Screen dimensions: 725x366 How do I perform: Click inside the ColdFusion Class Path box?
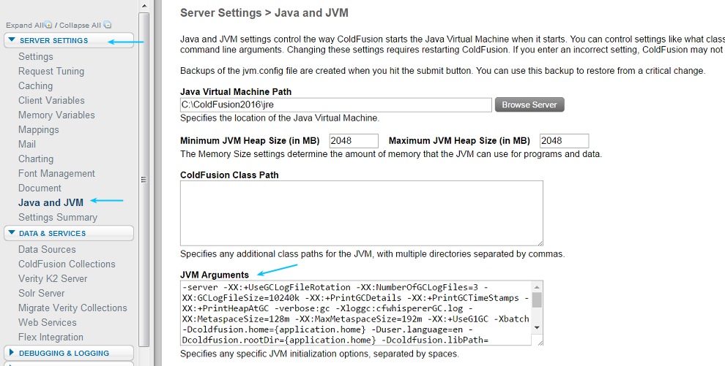(361, 213)
